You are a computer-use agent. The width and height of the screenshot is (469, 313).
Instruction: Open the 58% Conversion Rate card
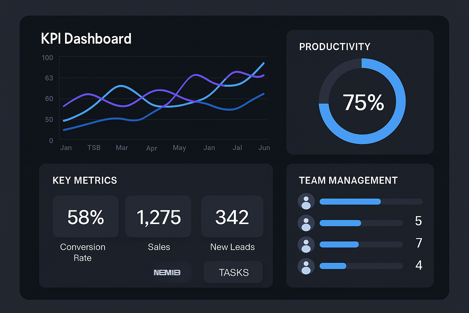(85, 217)
